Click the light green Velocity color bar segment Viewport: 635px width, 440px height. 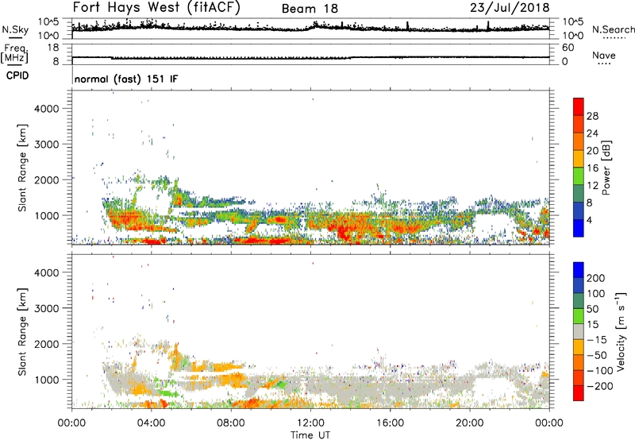pos(579,316)
